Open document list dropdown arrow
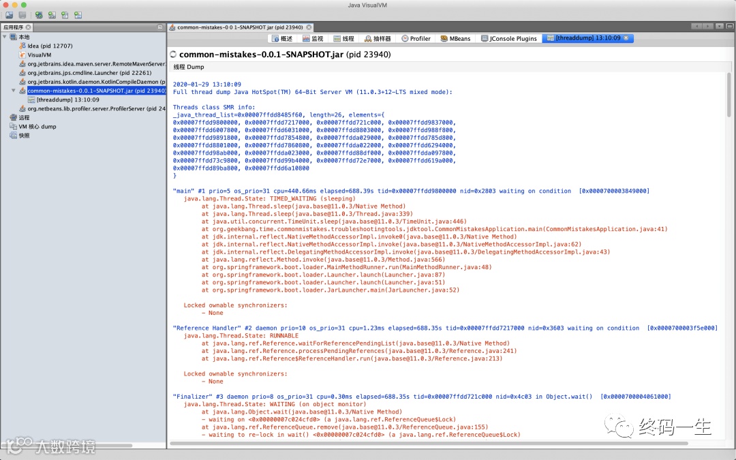Viewport: 736px width, 460px height. coord(719,27)
